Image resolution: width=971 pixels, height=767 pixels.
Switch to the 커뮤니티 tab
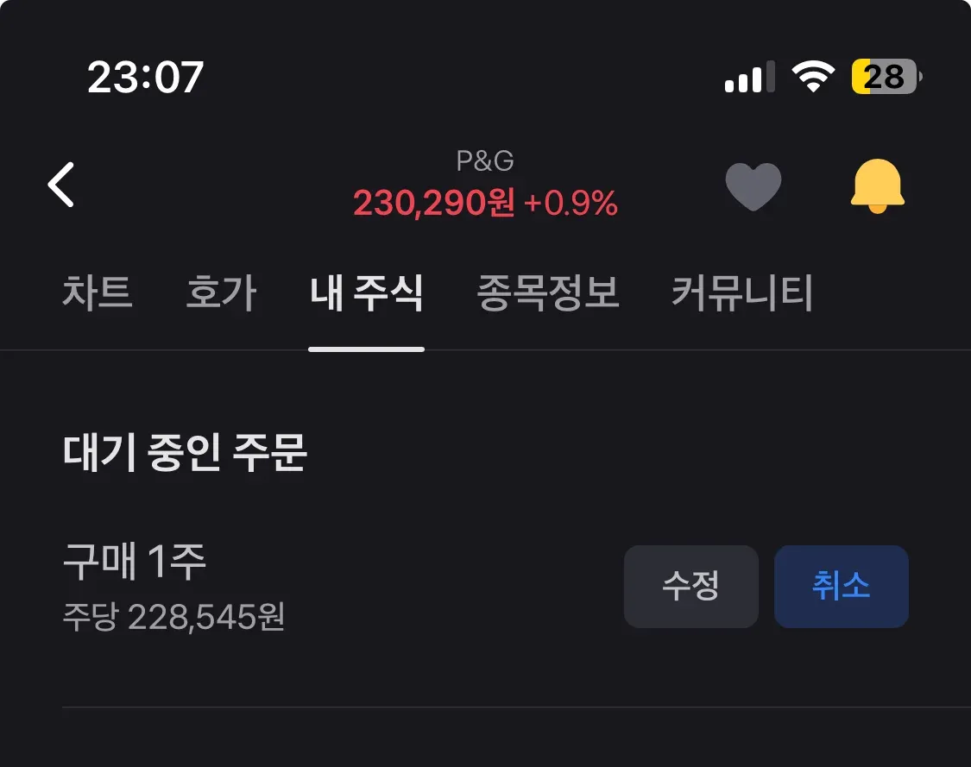(742, 292)
